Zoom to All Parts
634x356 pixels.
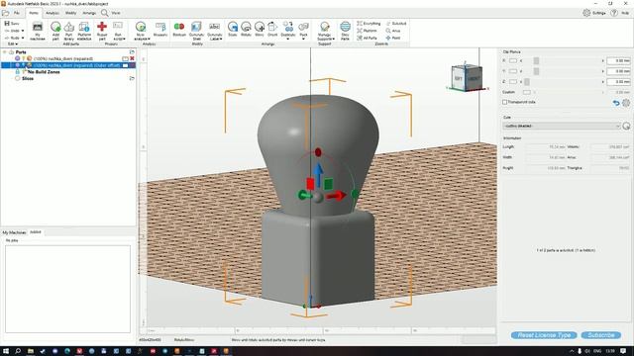coord(368,38)
